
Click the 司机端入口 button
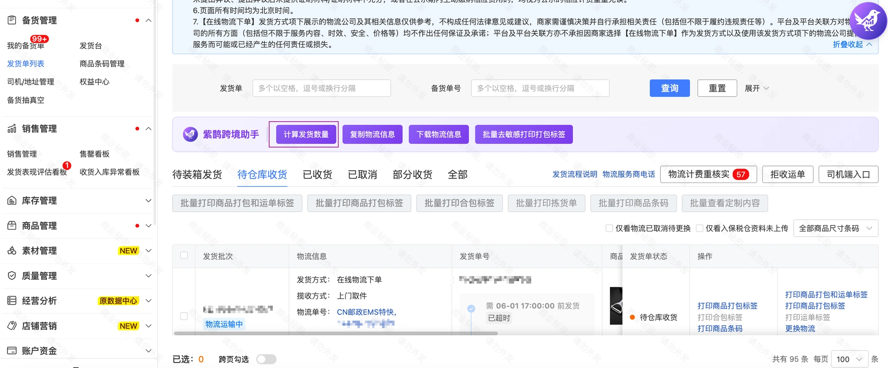848,174
